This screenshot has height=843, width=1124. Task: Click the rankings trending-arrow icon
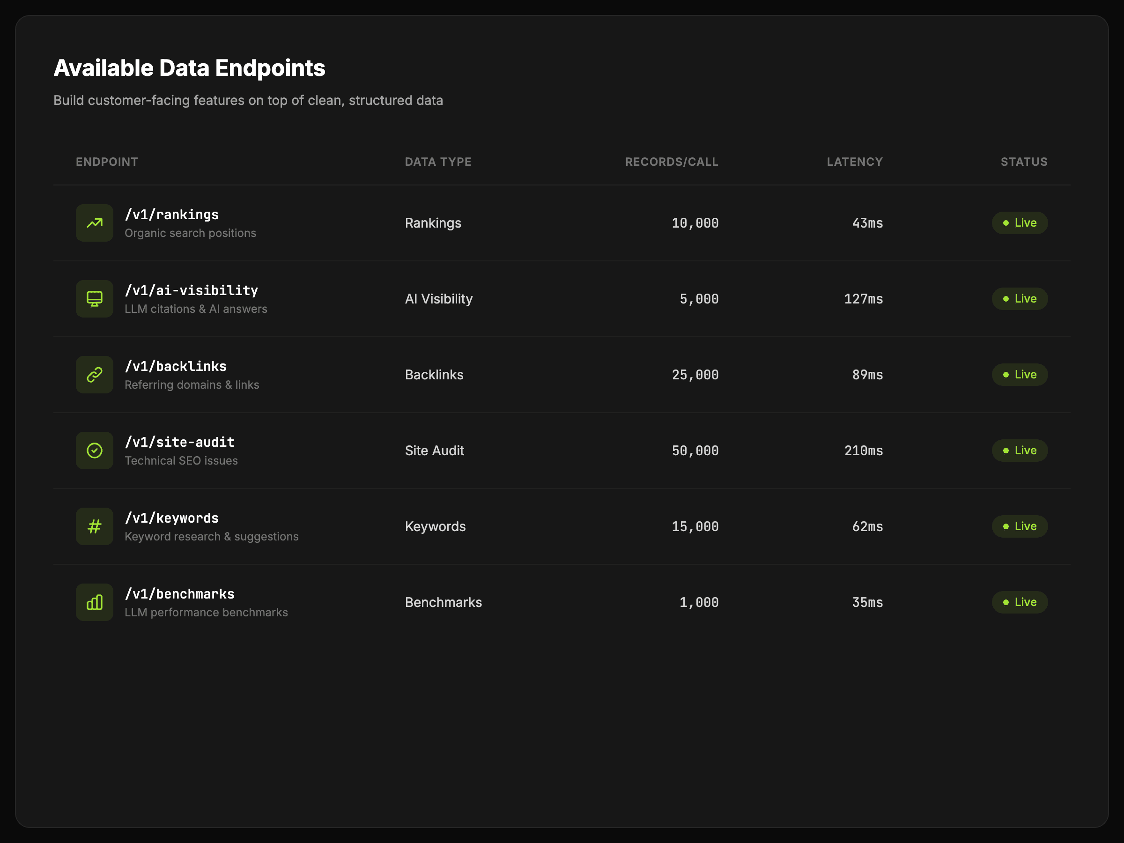click(x=95, y=223)
